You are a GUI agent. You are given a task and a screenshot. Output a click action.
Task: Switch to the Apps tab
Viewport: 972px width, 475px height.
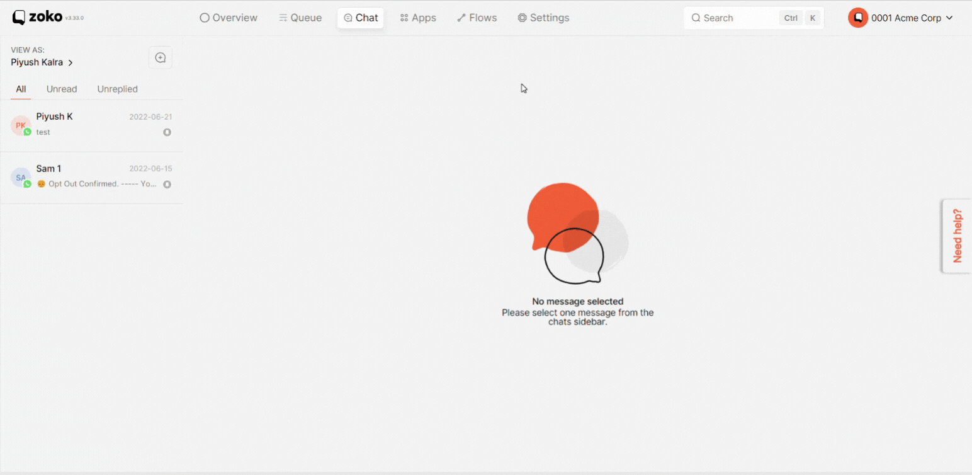pos(418,18)
